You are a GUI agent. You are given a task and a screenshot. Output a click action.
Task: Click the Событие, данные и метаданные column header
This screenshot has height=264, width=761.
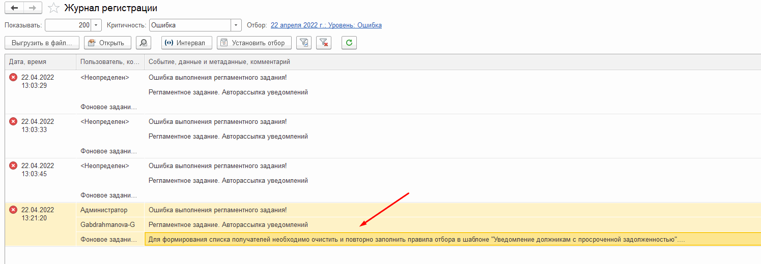453,61
